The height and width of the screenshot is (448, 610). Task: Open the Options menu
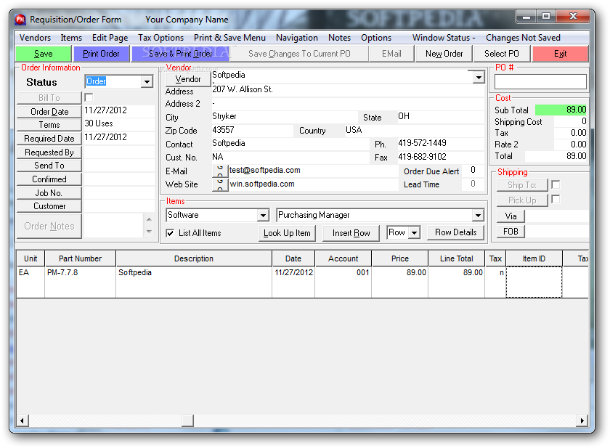pyautogui.click(x=376, y=38)
